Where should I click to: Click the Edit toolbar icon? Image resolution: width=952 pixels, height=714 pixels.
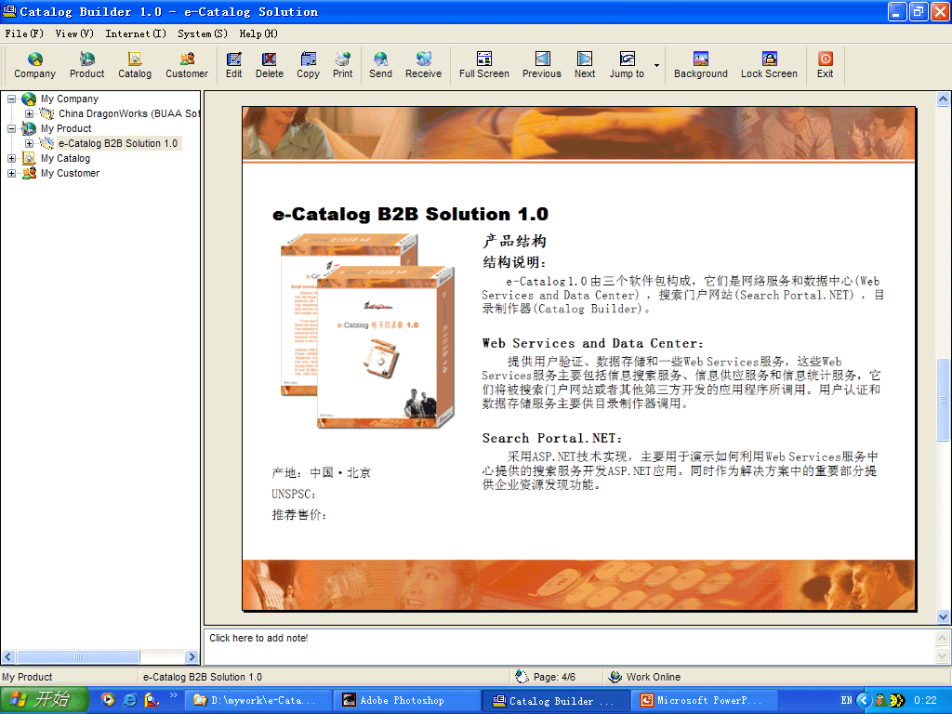click(x=233, y=65)
